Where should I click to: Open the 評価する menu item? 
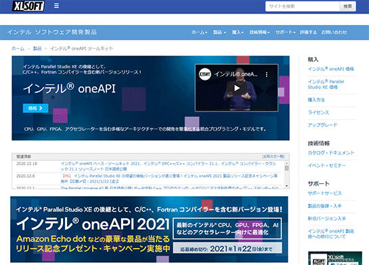point(308,32)
